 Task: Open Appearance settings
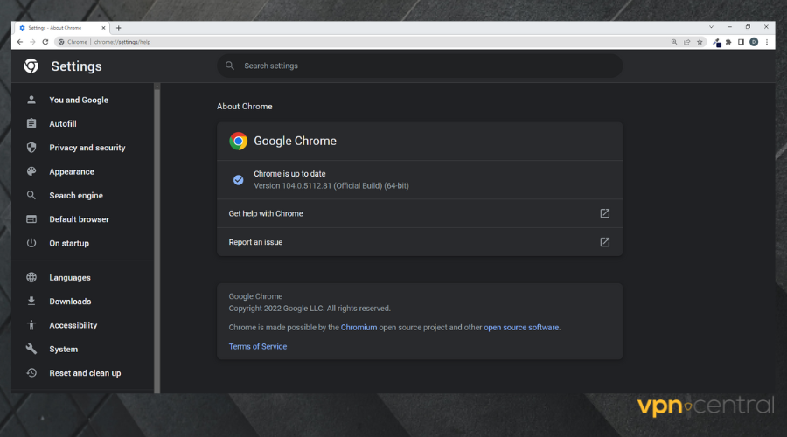(x=72, y=171)
